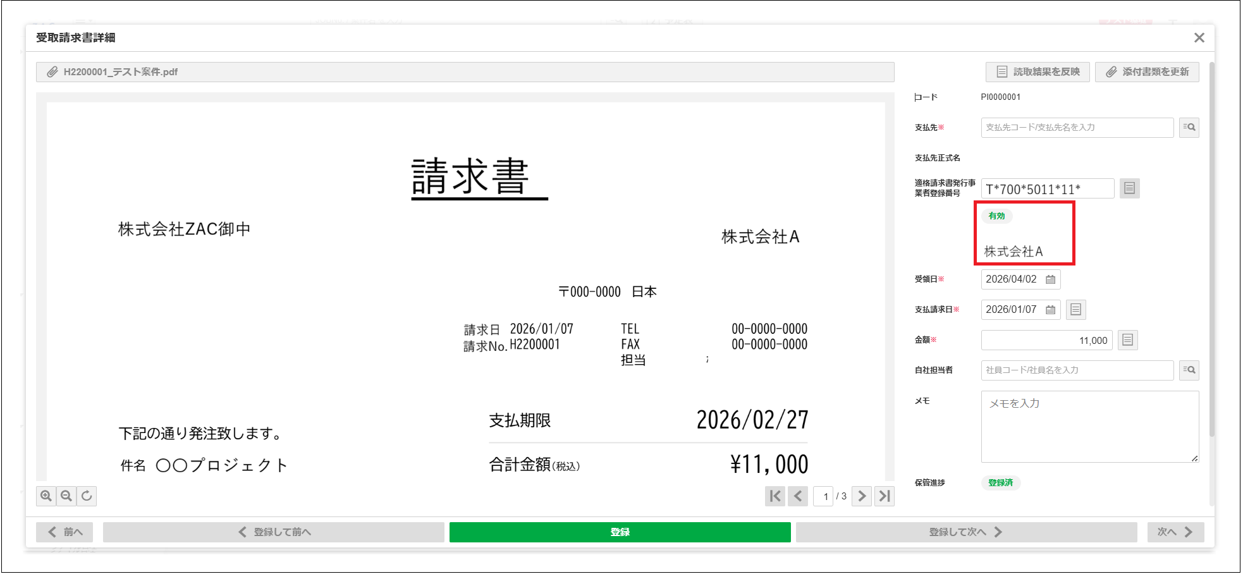
Task: Zoom in on the invoice preview
Action: pos(46,496)
